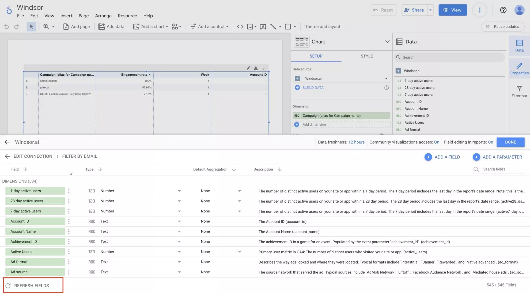Viewport: 530px width, 294px height.
Task: Open Type dropdown for 1-day active users
Action: pos(179,191)
